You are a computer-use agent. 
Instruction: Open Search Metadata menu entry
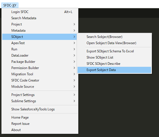[x=40, y=18]
